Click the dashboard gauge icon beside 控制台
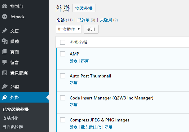189x132 pixels. coord(5,6)
